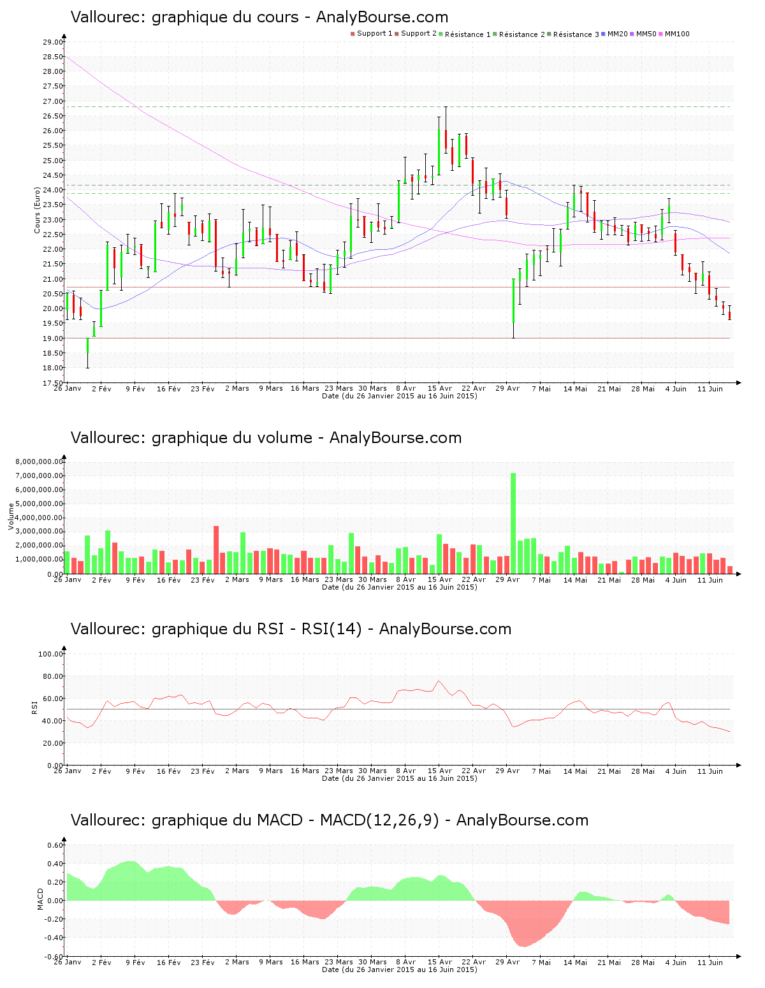Click the 17.50 price axis value
This screenshot has height=988, width=765.
tap(53, 383)
